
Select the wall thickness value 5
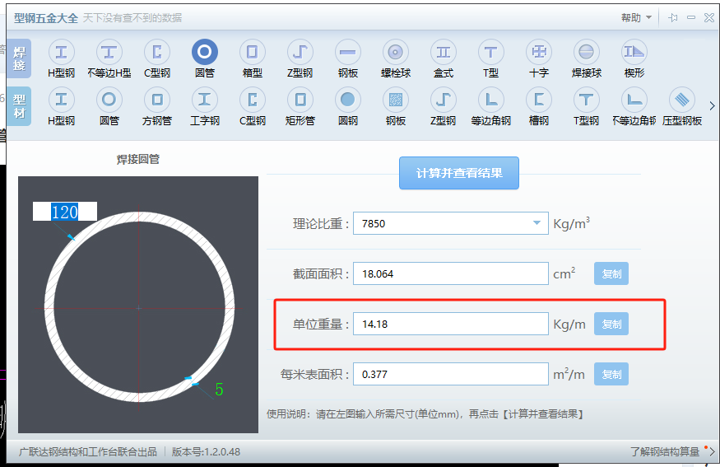[219, 390]
